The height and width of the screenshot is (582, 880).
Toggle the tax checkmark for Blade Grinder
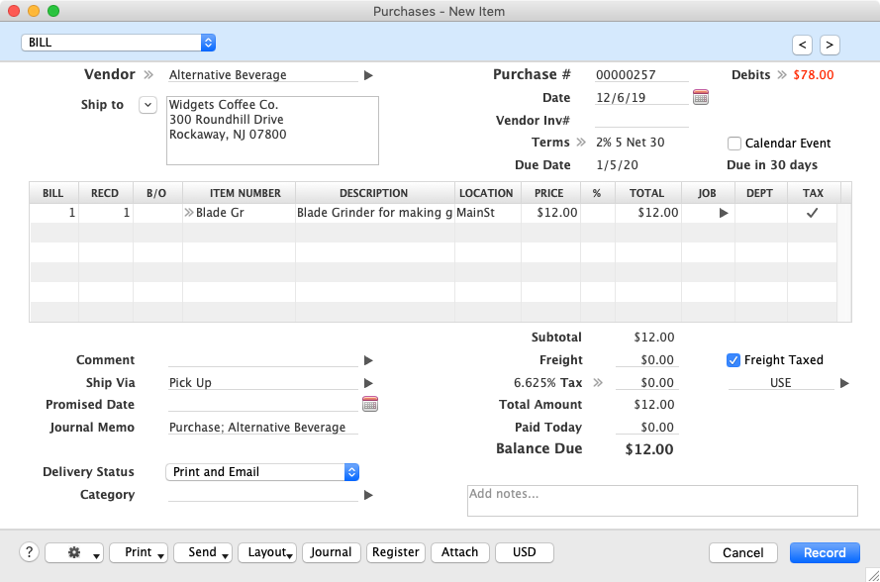coord(813,213)
